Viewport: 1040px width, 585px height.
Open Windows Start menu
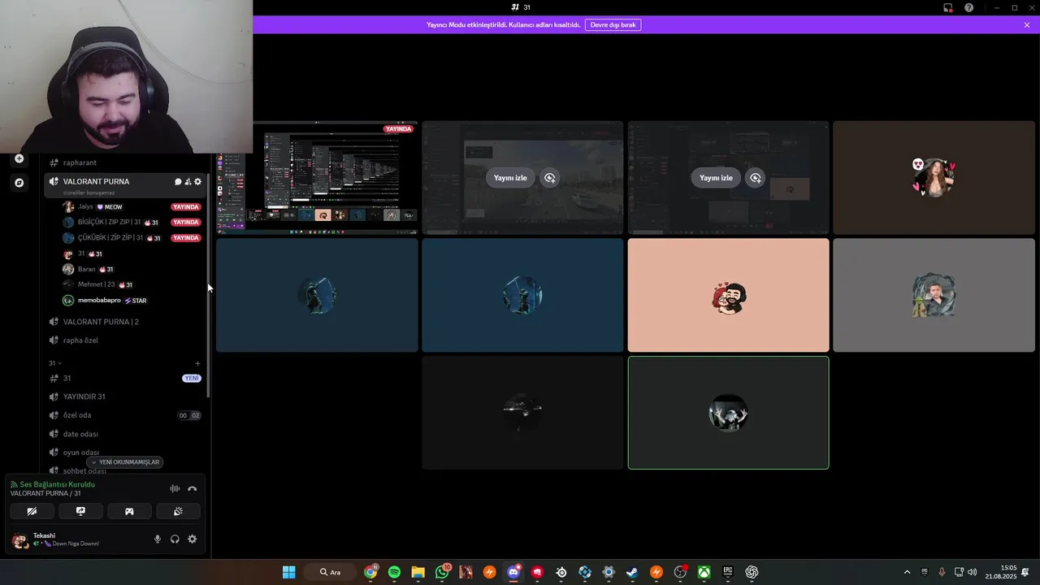(x=288, y=572)
